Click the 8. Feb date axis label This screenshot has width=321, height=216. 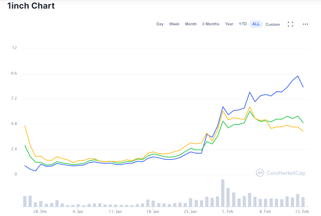coord(265,211)
